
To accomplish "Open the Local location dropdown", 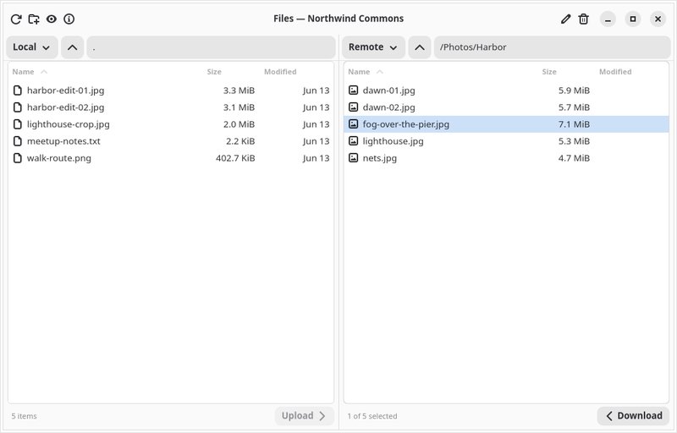I will click(x=32, y=47).
